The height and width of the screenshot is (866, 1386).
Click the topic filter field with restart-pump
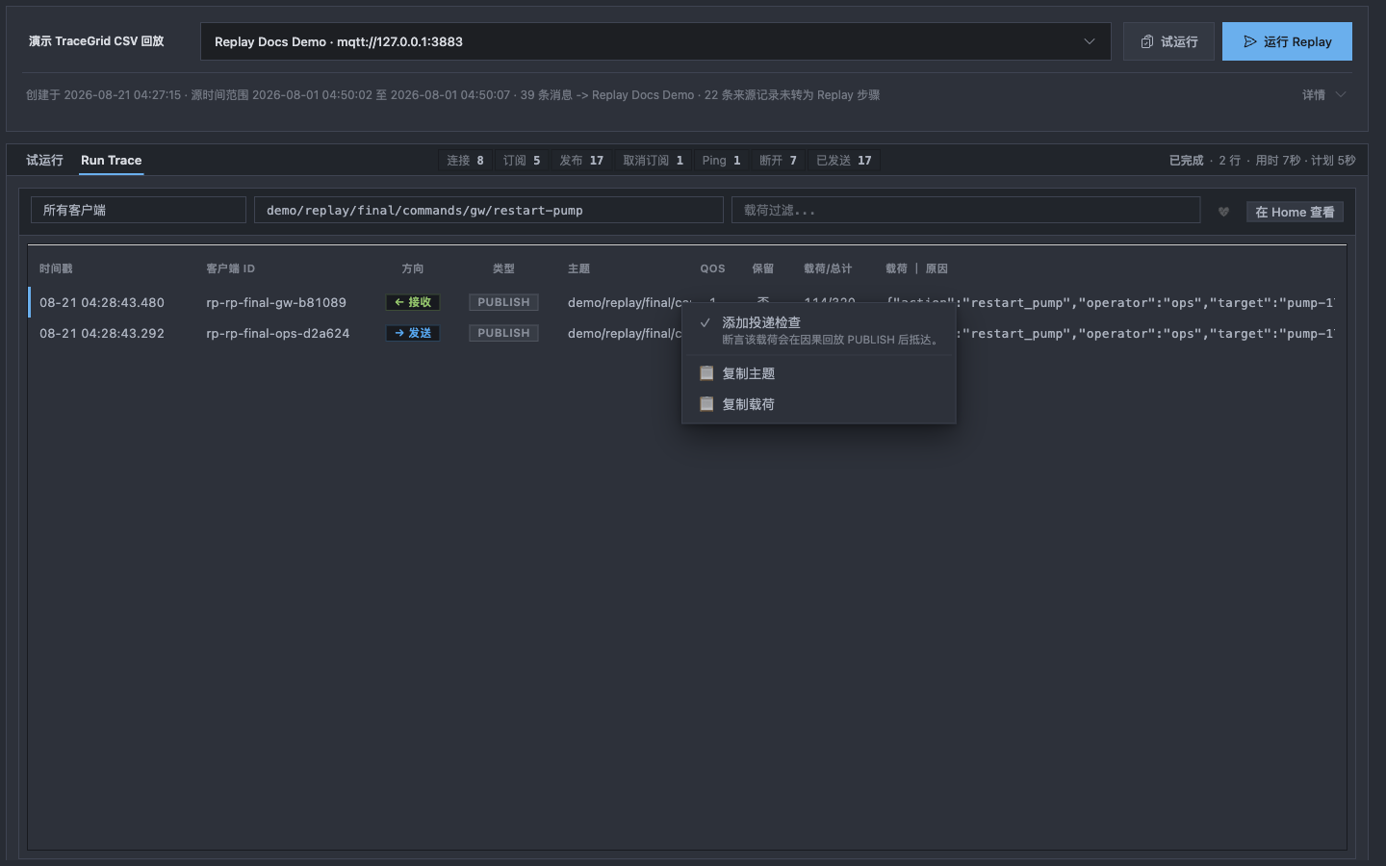(x=489, y=210)
